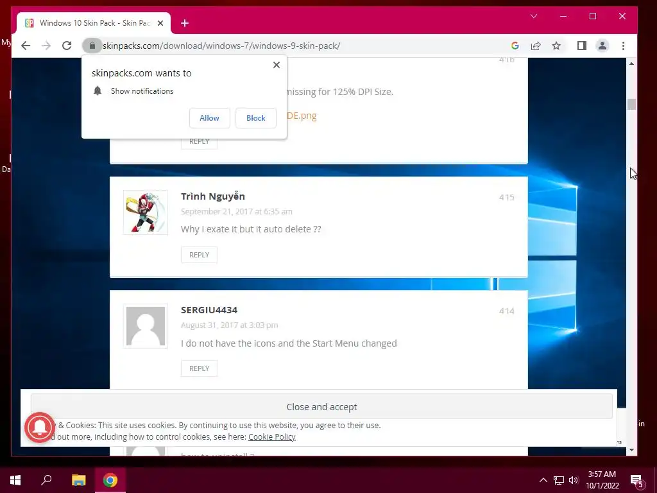Viewport: 657px width, 493px height.
Task: Click the September 21, 2017 comment timestamp
Action: pos(236,212)
